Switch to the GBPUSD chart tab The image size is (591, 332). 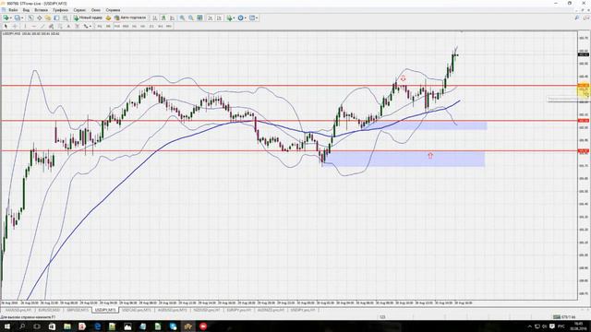click(78, 310)
